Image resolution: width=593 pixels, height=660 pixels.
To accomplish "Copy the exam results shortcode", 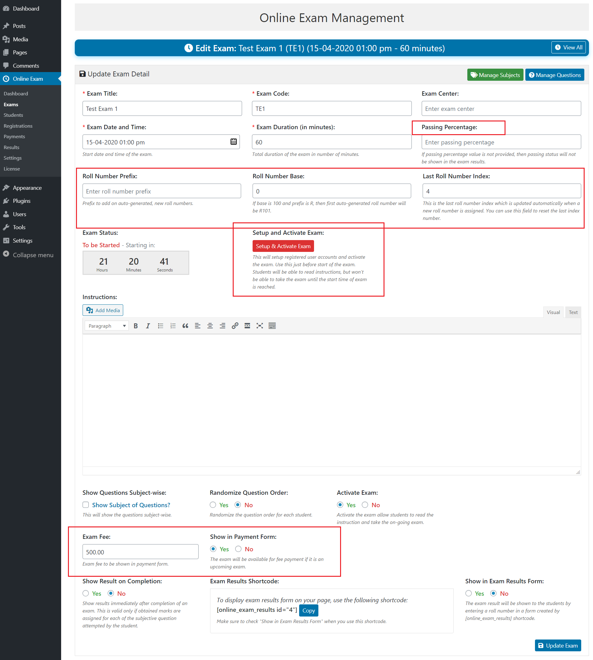I will coord(308,610).
